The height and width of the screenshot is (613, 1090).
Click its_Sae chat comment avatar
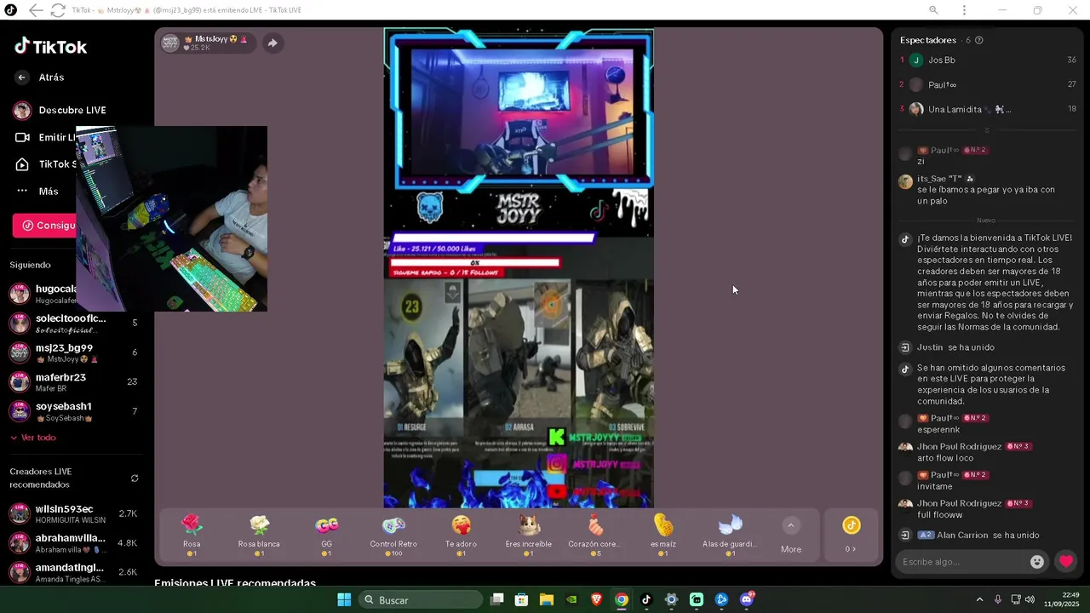pyautogui.click(x=905, y=181)
